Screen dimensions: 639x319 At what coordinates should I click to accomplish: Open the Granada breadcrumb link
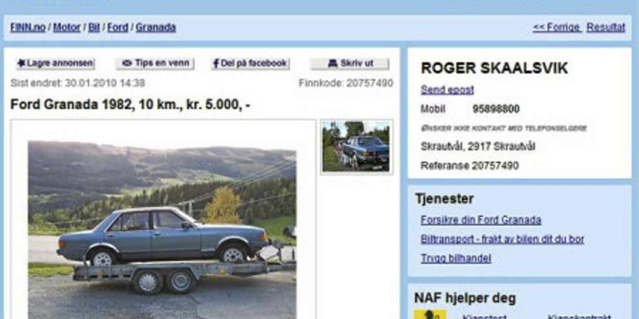click(x=156, y=27)
